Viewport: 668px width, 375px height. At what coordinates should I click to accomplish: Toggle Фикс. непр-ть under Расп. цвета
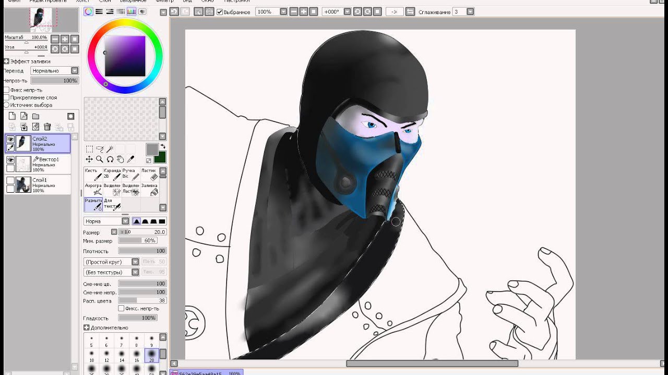pos(122,308)
